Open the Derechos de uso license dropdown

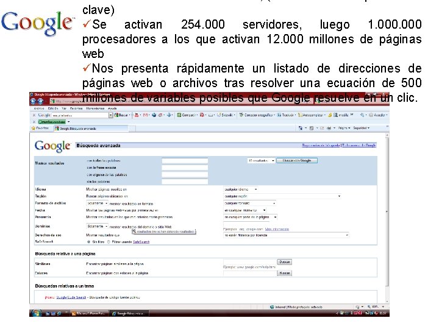click(x=286, y=235)
